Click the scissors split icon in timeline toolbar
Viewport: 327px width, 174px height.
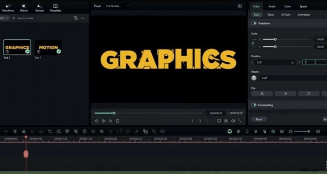(x=24, y=131)
